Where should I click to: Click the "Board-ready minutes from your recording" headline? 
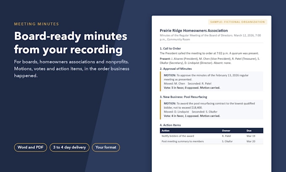(x=71, y=43)
